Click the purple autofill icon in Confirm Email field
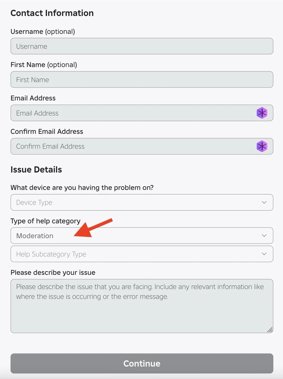 [262, 146]
